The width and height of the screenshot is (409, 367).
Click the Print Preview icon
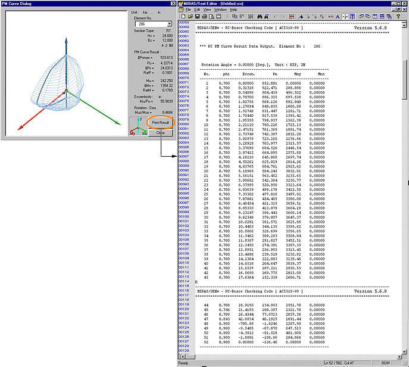(211, 17)
